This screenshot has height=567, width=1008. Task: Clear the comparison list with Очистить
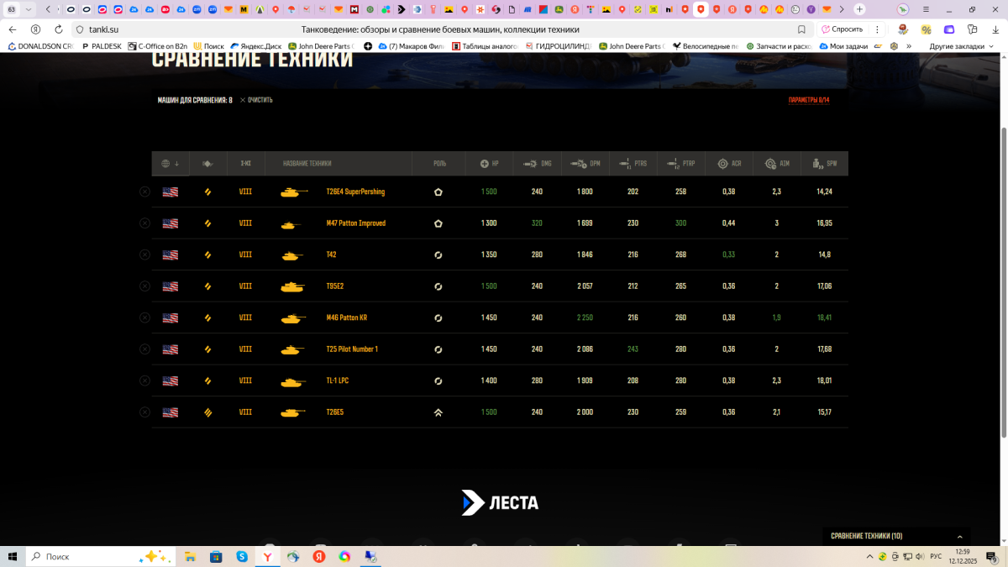point(256,100)
